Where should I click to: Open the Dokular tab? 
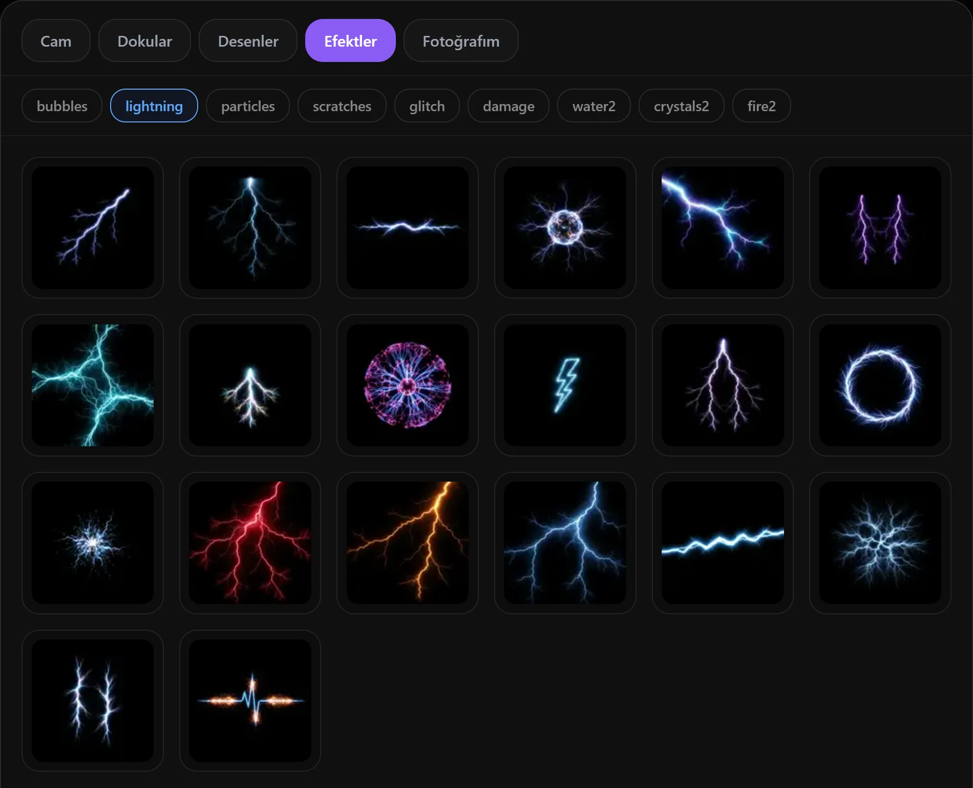[x=144, y=40]
